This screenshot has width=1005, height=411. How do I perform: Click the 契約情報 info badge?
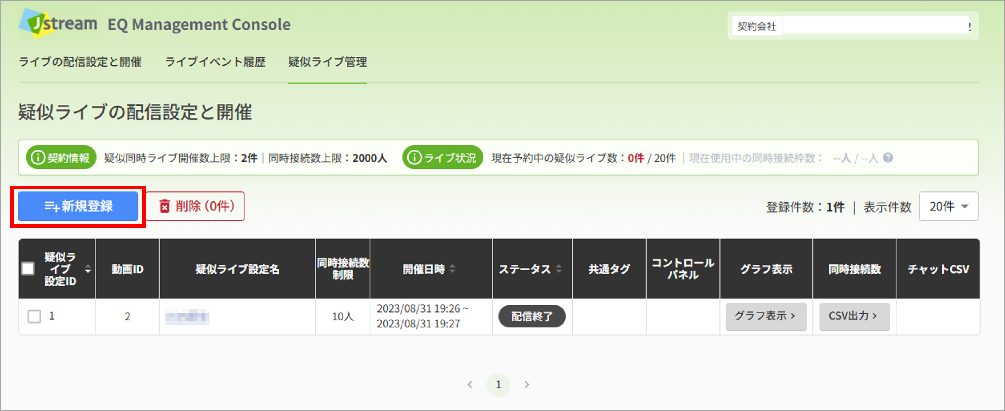[61, 158]
